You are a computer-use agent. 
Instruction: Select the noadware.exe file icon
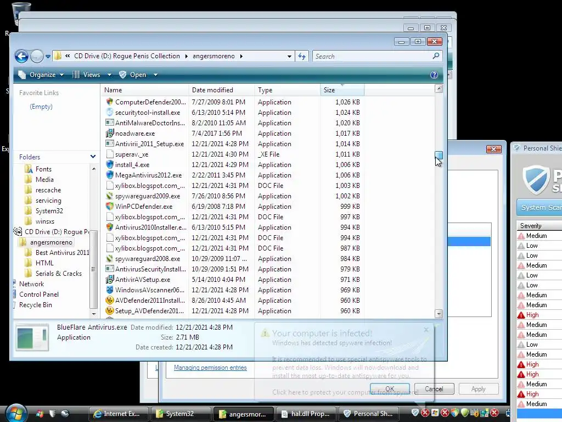pos(110,133)
